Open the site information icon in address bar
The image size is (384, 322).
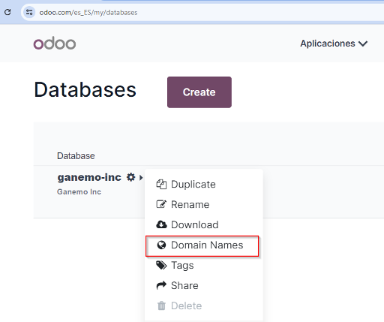pyautogui.click(x=29, y=12)
